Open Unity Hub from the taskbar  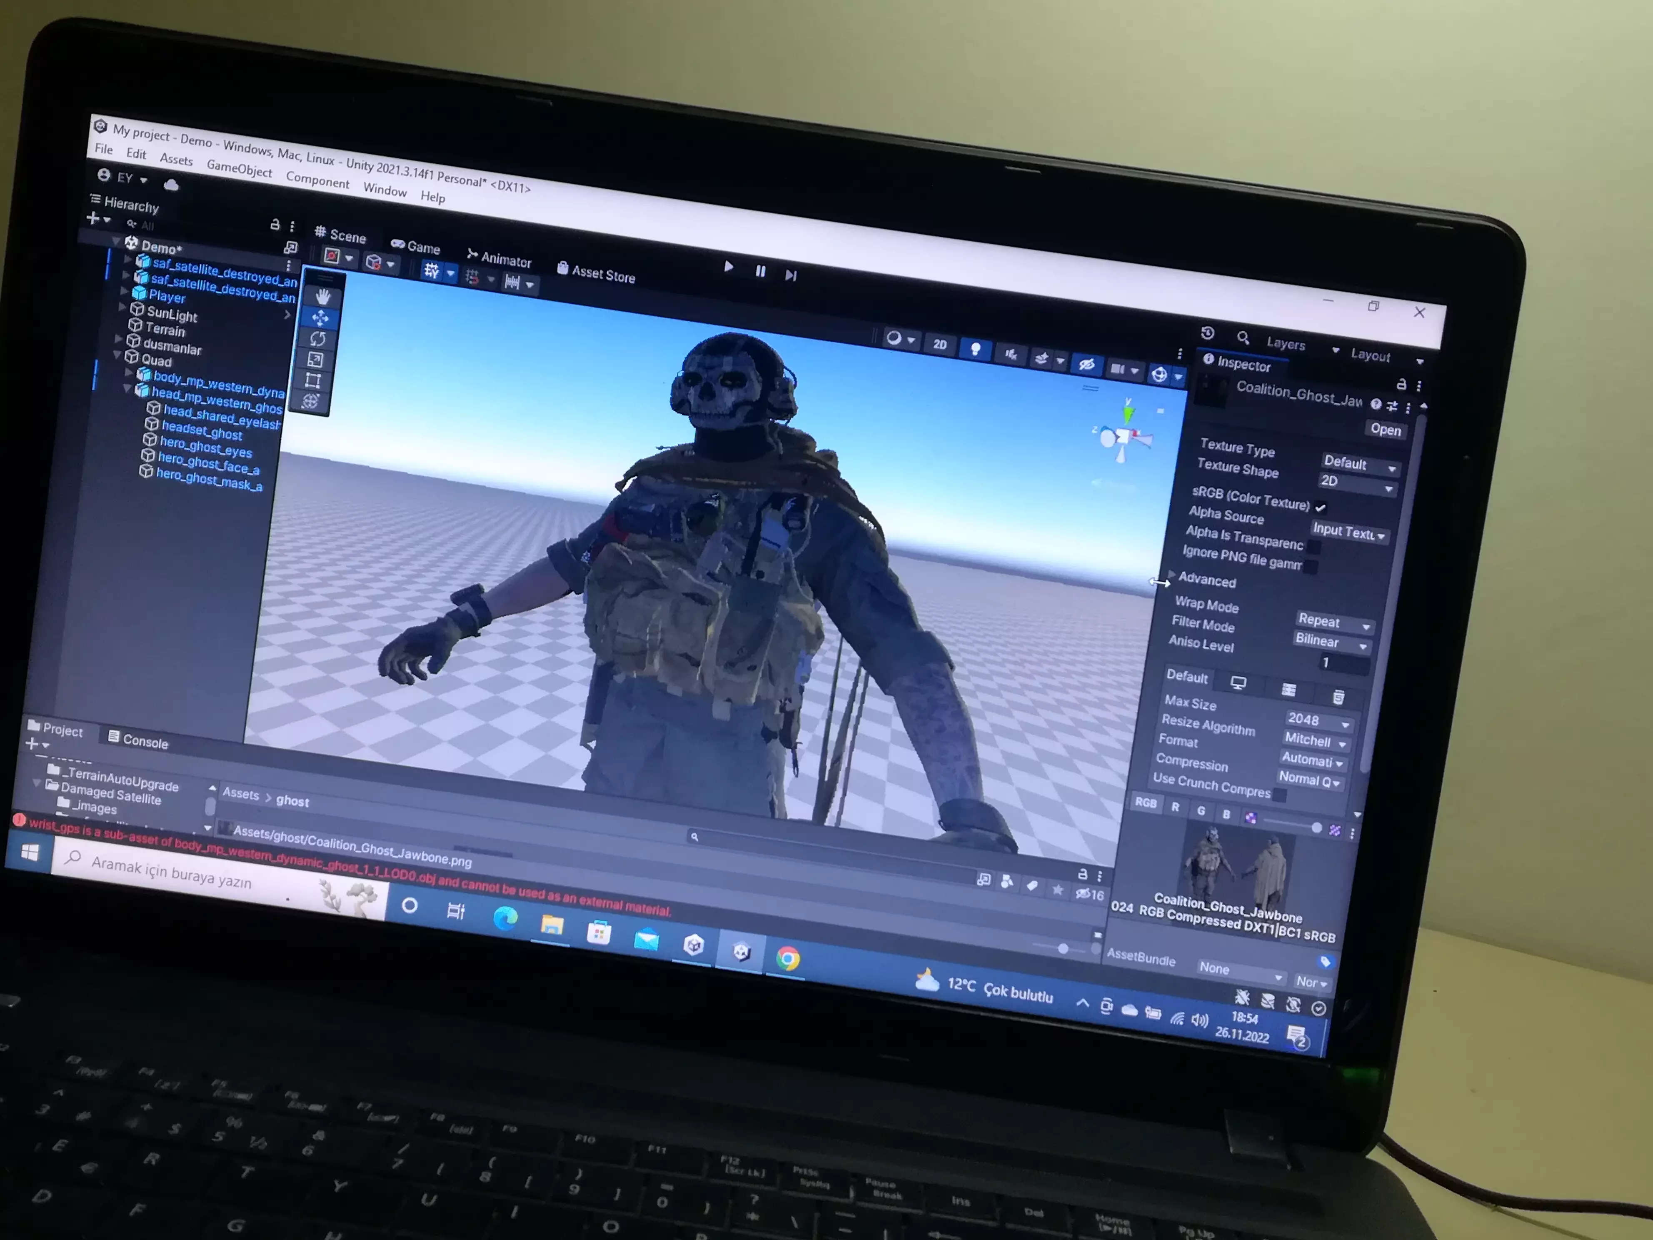coord(694,945)
